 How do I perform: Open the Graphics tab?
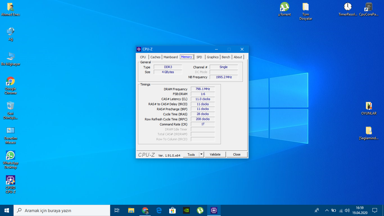coord(213,57)
